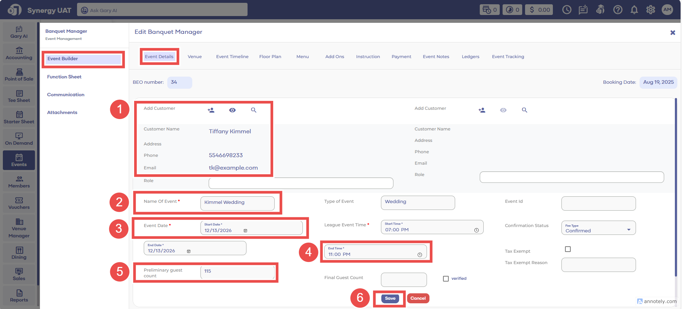Image resolution: width=682 pixels, height=309 pixels.
Task: Click the red Cancel button
Action: [418, 298]
